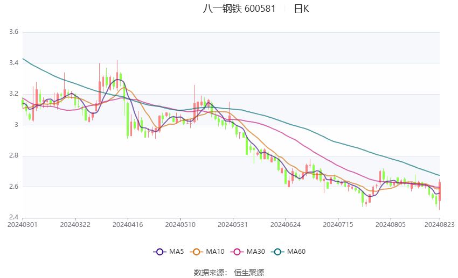Click the 20240416 date label

(x=128, y=225)
